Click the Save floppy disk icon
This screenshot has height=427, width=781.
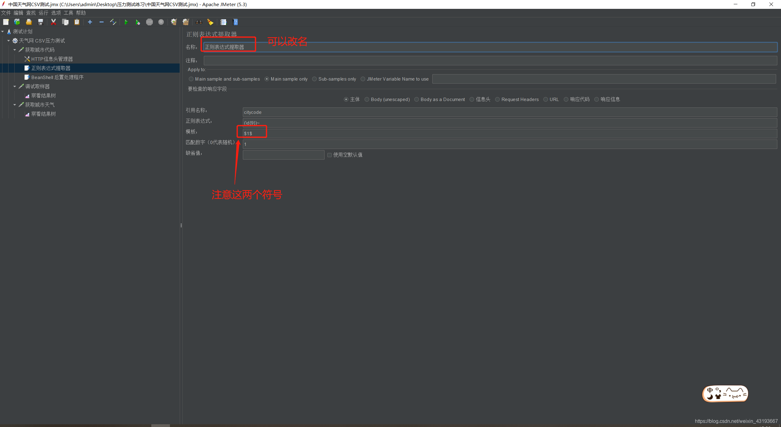[x=41, y=22]
